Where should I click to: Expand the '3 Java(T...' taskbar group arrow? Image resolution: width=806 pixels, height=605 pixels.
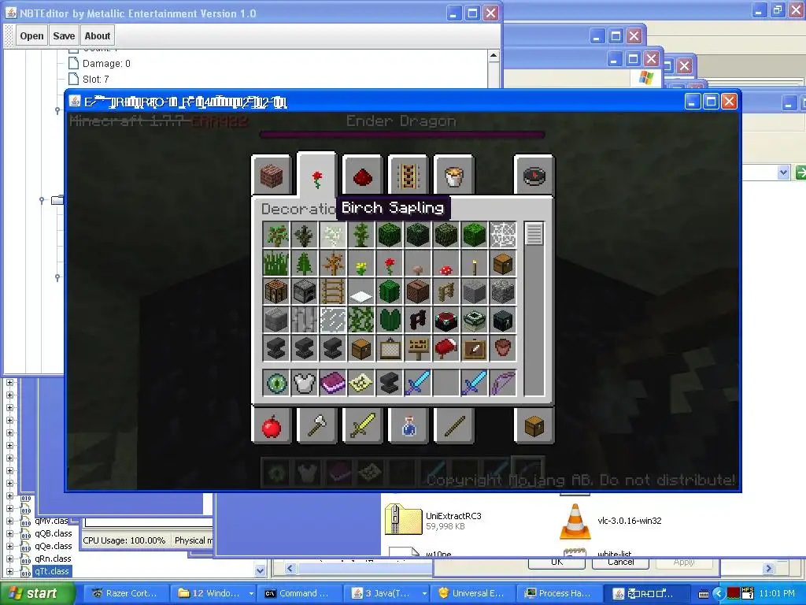click(x=424, y=593)
